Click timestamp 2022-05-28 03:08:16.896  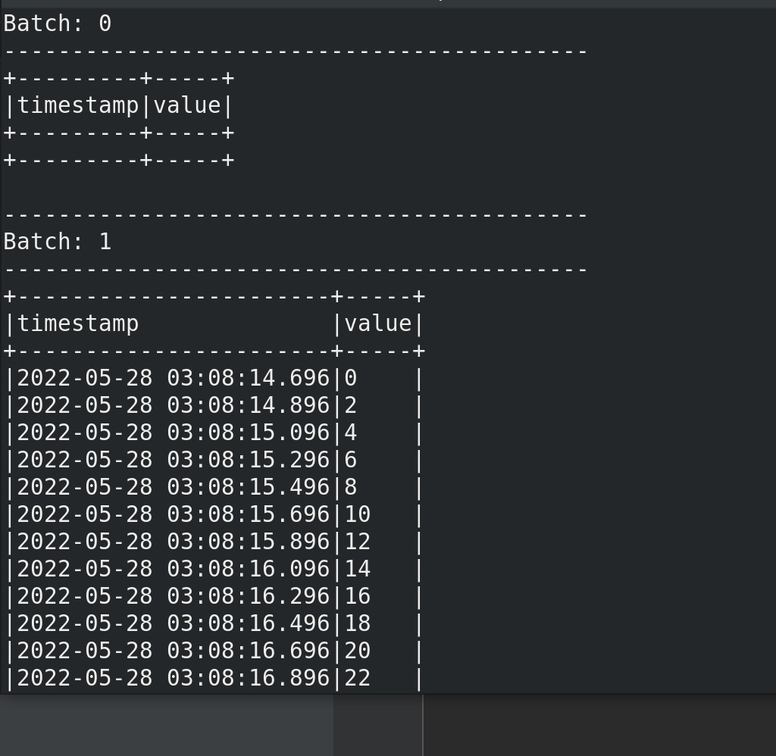tap(174, 678)
